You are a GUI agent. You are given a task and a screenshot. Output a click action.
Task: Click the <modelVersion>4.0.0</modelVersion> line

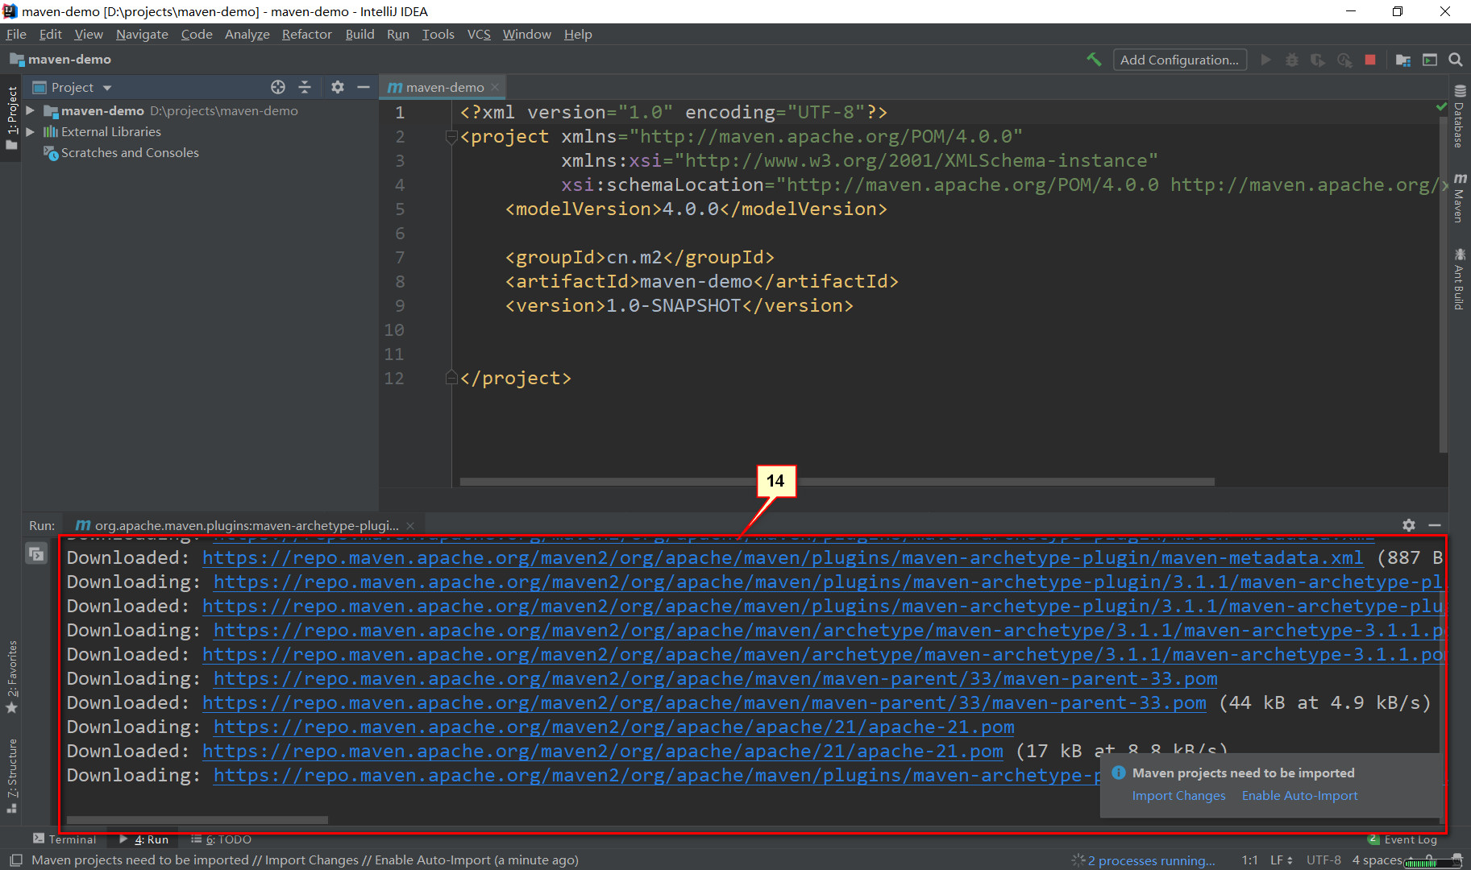696,209
